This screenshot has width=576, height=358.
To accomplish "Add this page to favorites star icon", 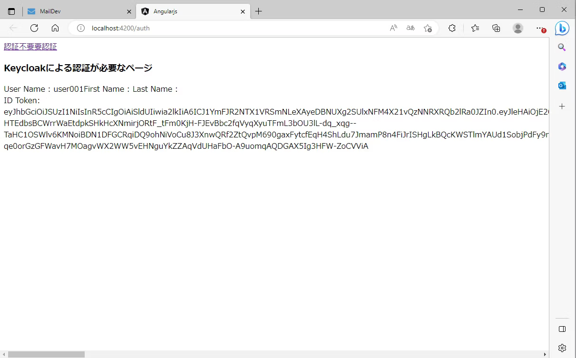I will coord(428,28).
